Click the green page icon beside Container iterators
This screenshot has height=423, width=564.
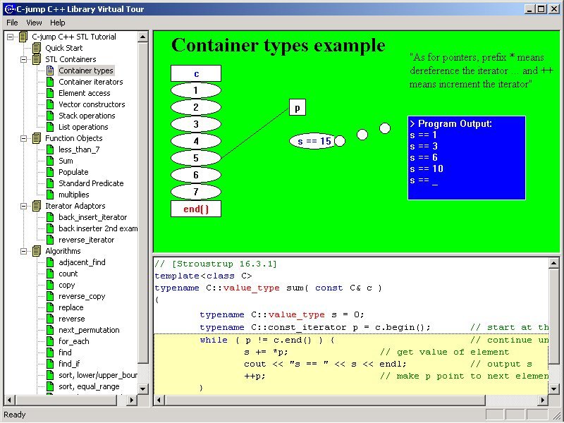coord(50,82)
